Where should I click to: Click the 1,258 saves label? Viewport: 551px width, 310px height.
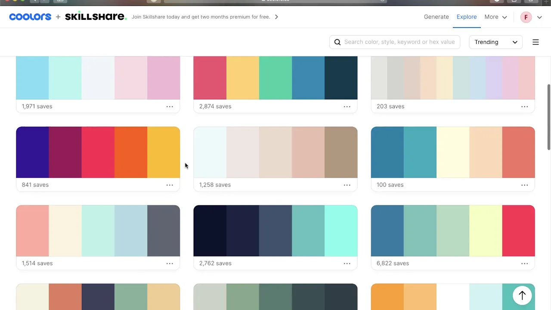[215, 185]
